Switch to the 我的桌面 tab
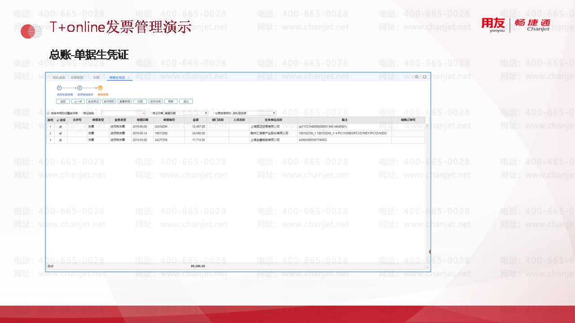This screenshot has width=575, height=323. tap(59, 78)
